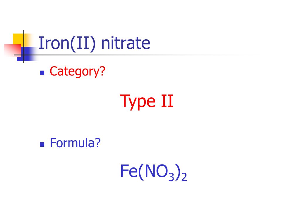Click the word nitrate in the title
Viewport: 281px width, 210px height.
pos(126,43)
